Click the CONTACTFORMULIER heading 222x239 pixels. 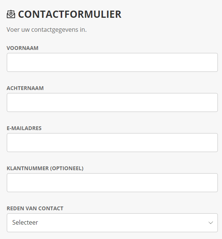(x=70, y=14)
